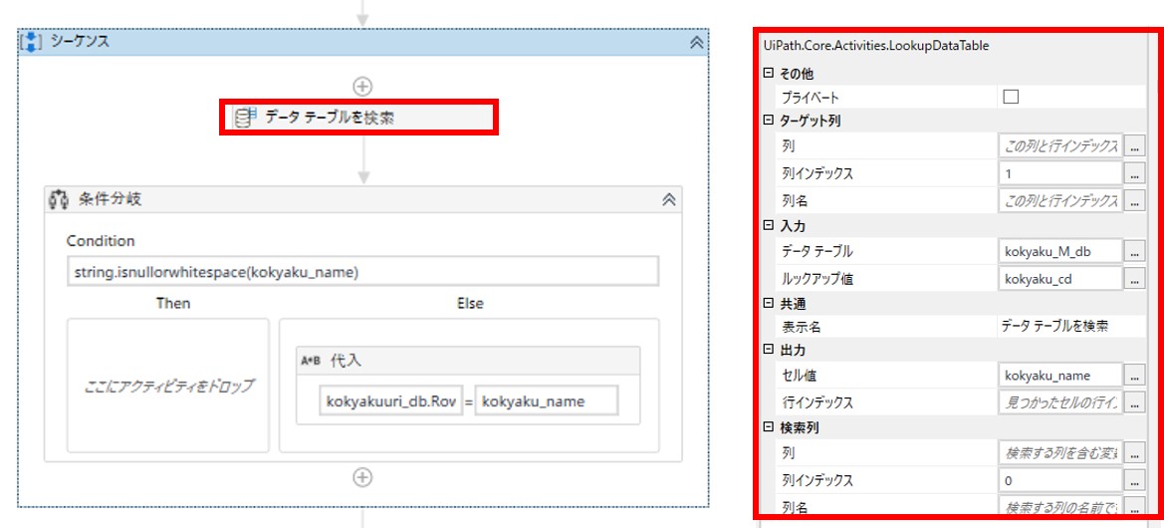Viewport: 1164px width, 528px height.
Task: Toggle the プライベート checkbox
Action: coord(1011,98)
